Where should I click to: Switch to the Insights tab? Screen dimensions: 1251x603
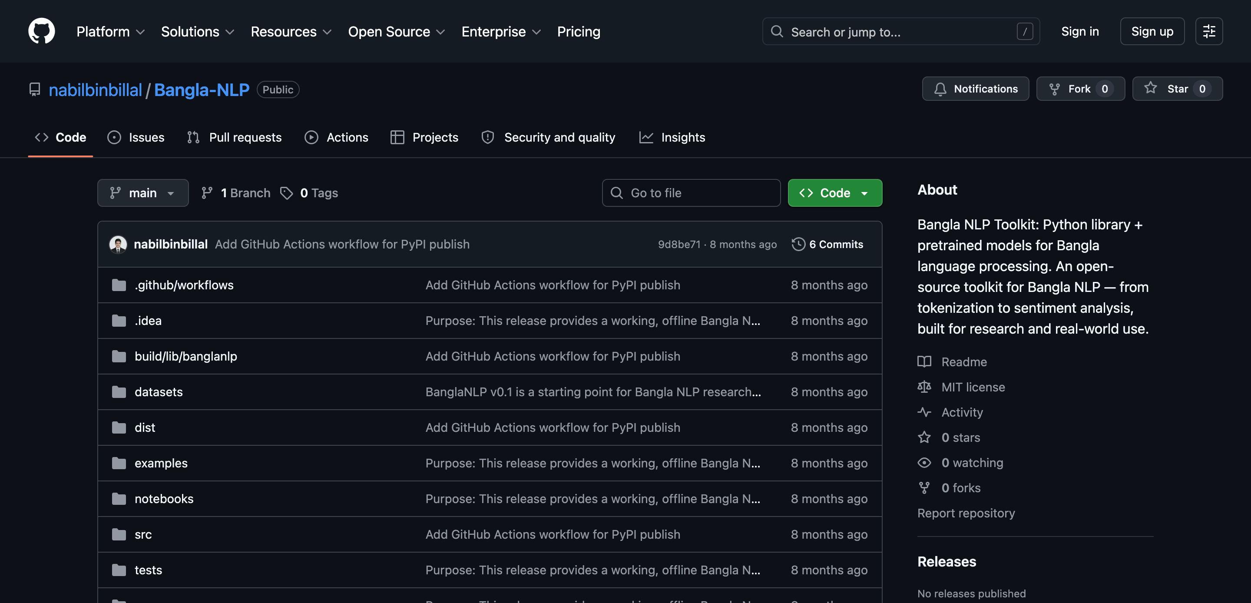672,138
